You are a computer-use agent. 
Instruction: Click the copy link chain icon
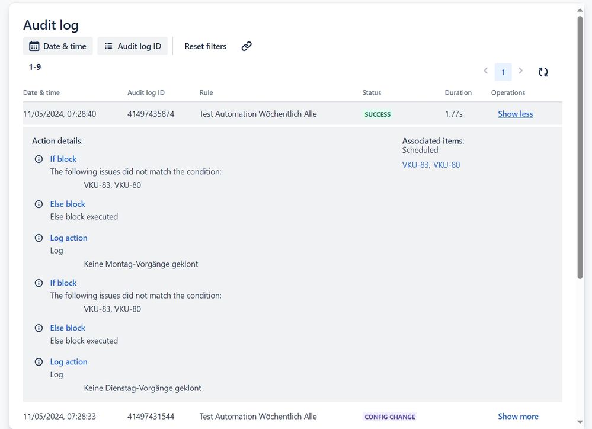point(247,46)
